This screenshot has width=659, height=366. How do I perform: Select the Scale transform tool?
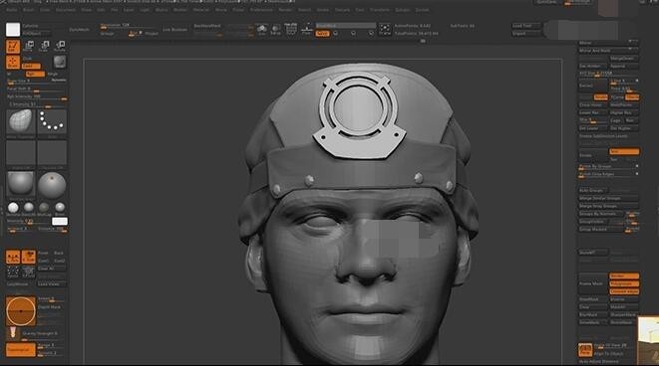pyautogui.click(x=44, y=46)
